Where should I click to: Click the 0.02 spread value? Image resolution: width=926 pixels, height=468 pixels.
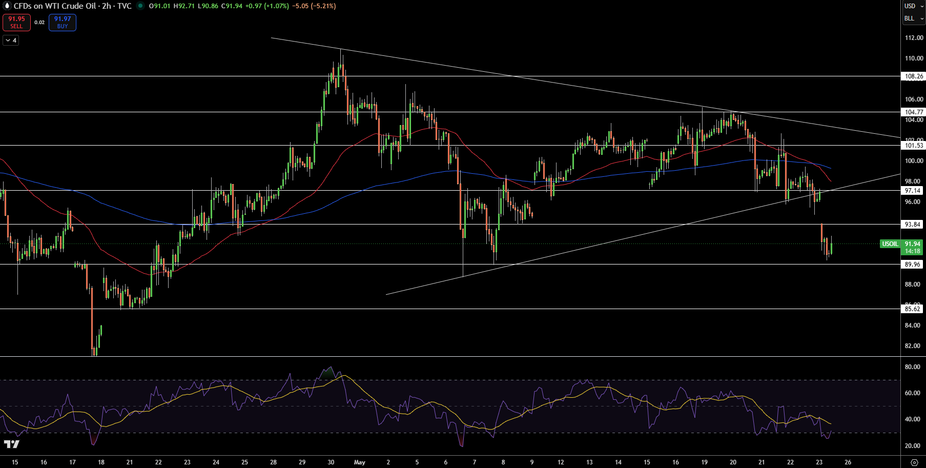(x=39, y=23)
